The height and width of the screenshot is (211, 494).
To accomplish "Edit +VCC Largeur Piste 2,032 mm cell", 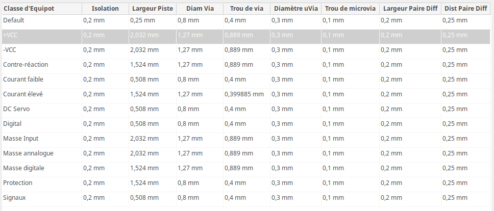I will pyautogui.click(x=153, y=35).
